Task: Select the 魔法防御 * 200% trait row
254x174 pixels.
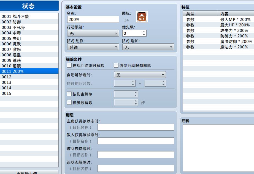Action: tap(218, 41)
